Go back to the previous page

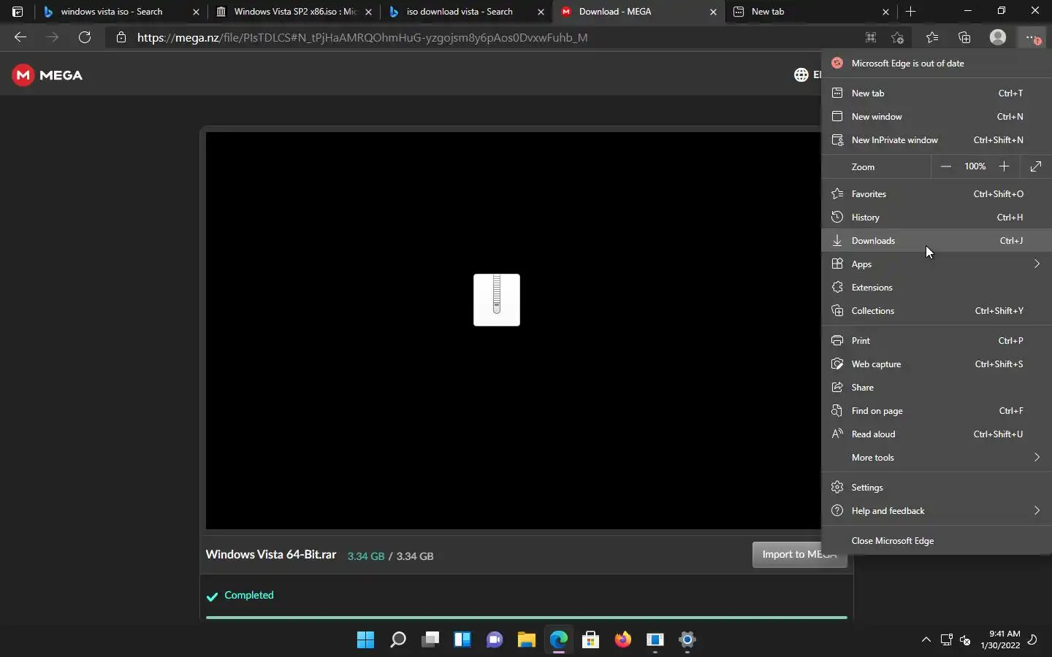(x=20, y=37)
